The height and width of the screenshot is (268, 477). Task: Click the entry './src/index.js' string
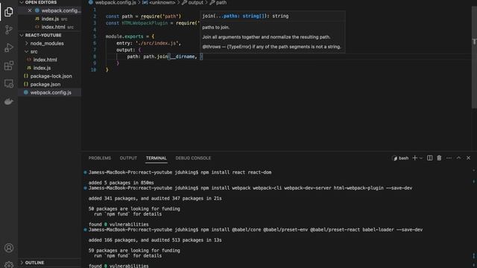157,43
